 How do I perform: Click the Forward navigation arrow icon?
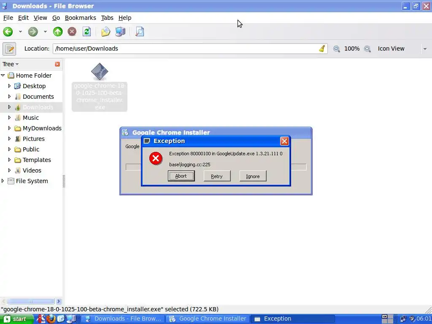click(33, 32)
